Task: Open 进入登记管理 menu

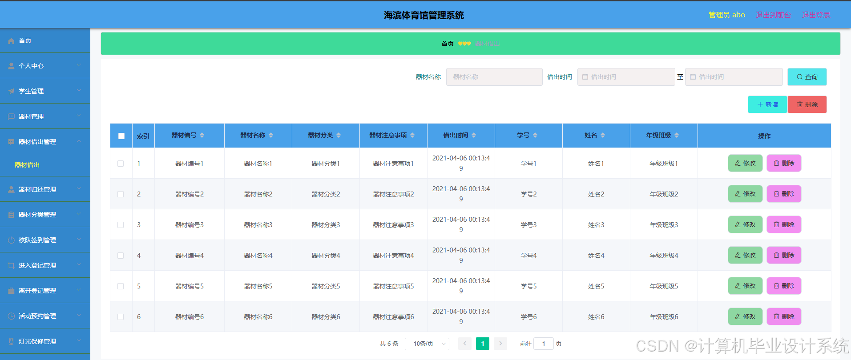Action: pyautogui.click(x=45, y=265)
